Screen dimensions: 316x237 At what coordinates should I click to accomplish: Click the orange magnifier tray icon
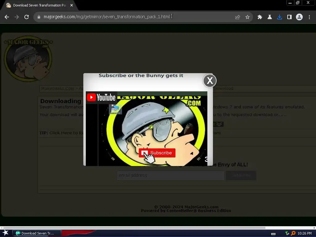pyautogui.click(x=293, y=233)
